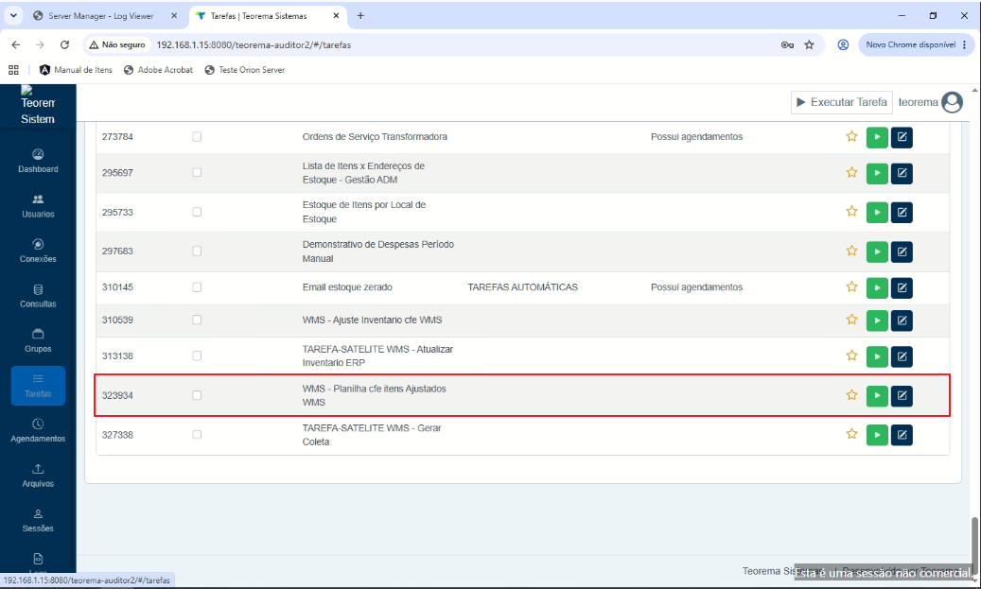The width and height of the screenshot is (981, 589).
Task: Favorite the Estoque de Itens por Local task
Action: [851, 212]
